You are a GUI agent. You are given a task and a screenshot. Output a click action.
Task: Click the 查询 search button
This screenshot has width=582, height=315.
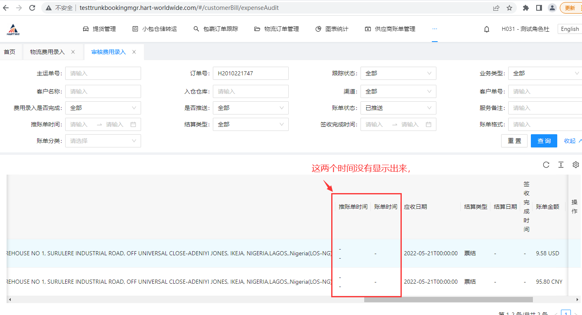(x=544, y=141)
